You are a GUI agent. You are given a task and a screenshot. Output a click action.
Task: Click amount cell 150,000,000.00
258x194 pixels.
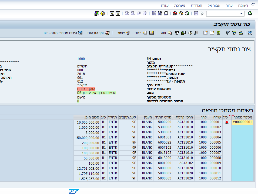click(x=87, y=138)
